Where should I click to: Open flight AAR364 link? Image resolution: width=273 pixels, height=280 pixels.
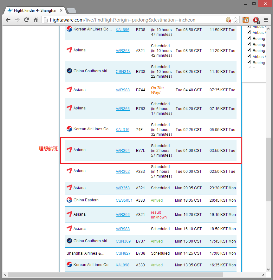pos(123,151)
